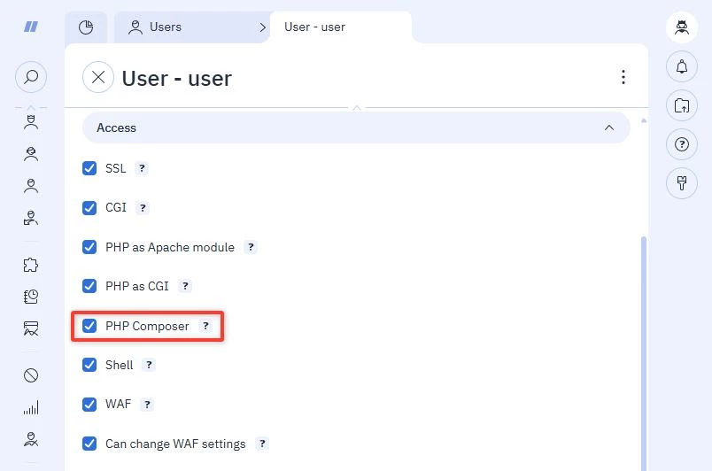Click the user account avatar icon
Screen dimensions: 712x471
click(682, 27)
